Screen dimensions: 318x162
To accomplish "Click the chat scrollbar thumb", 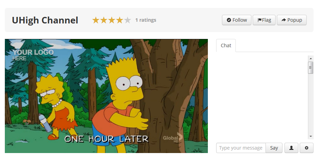I will click(x=310, y=68).
